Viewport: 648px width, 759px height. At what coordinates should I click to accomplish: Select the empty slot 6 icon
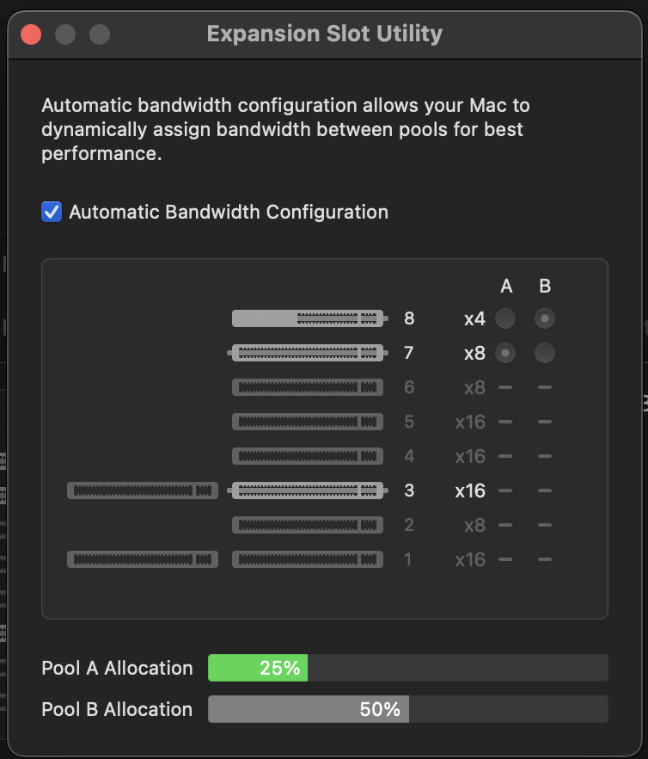[x=308, y=387]
